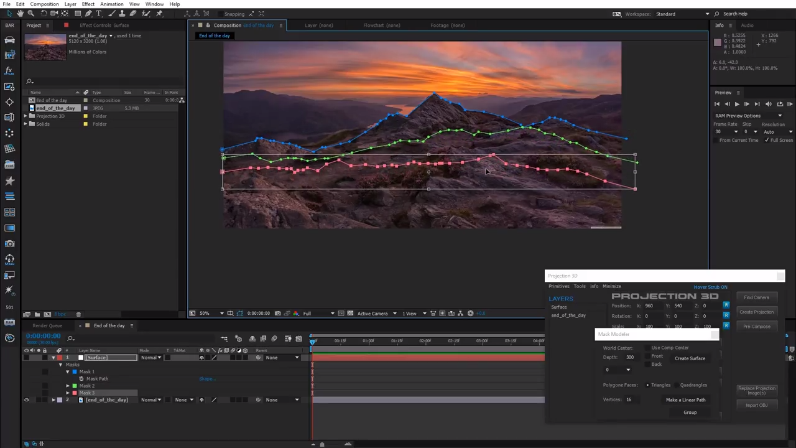Select Quadrangles polygon faces option

point(677,385)
